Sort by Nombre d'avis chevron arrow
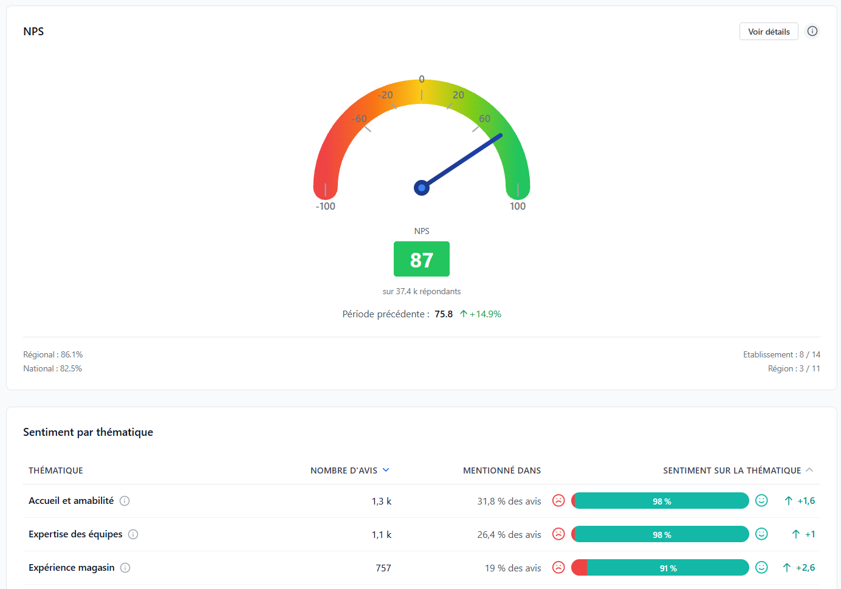Viewport: 841px width, 589px height. tap(386, 470)
